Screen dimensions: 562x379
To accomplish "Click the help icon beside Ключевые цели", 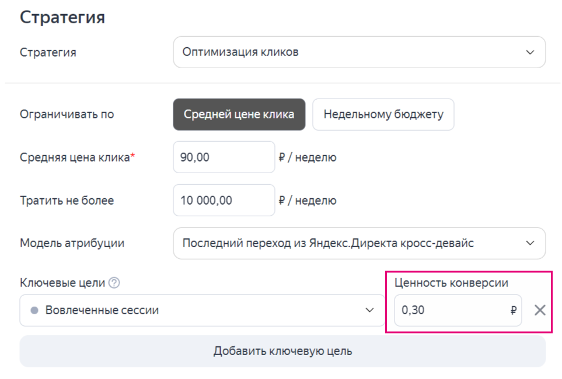I will (x=114, y=283).
